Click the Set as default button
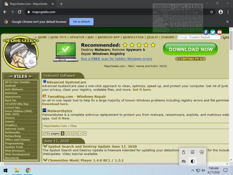 pyautogui.click(x=82, y=22)
